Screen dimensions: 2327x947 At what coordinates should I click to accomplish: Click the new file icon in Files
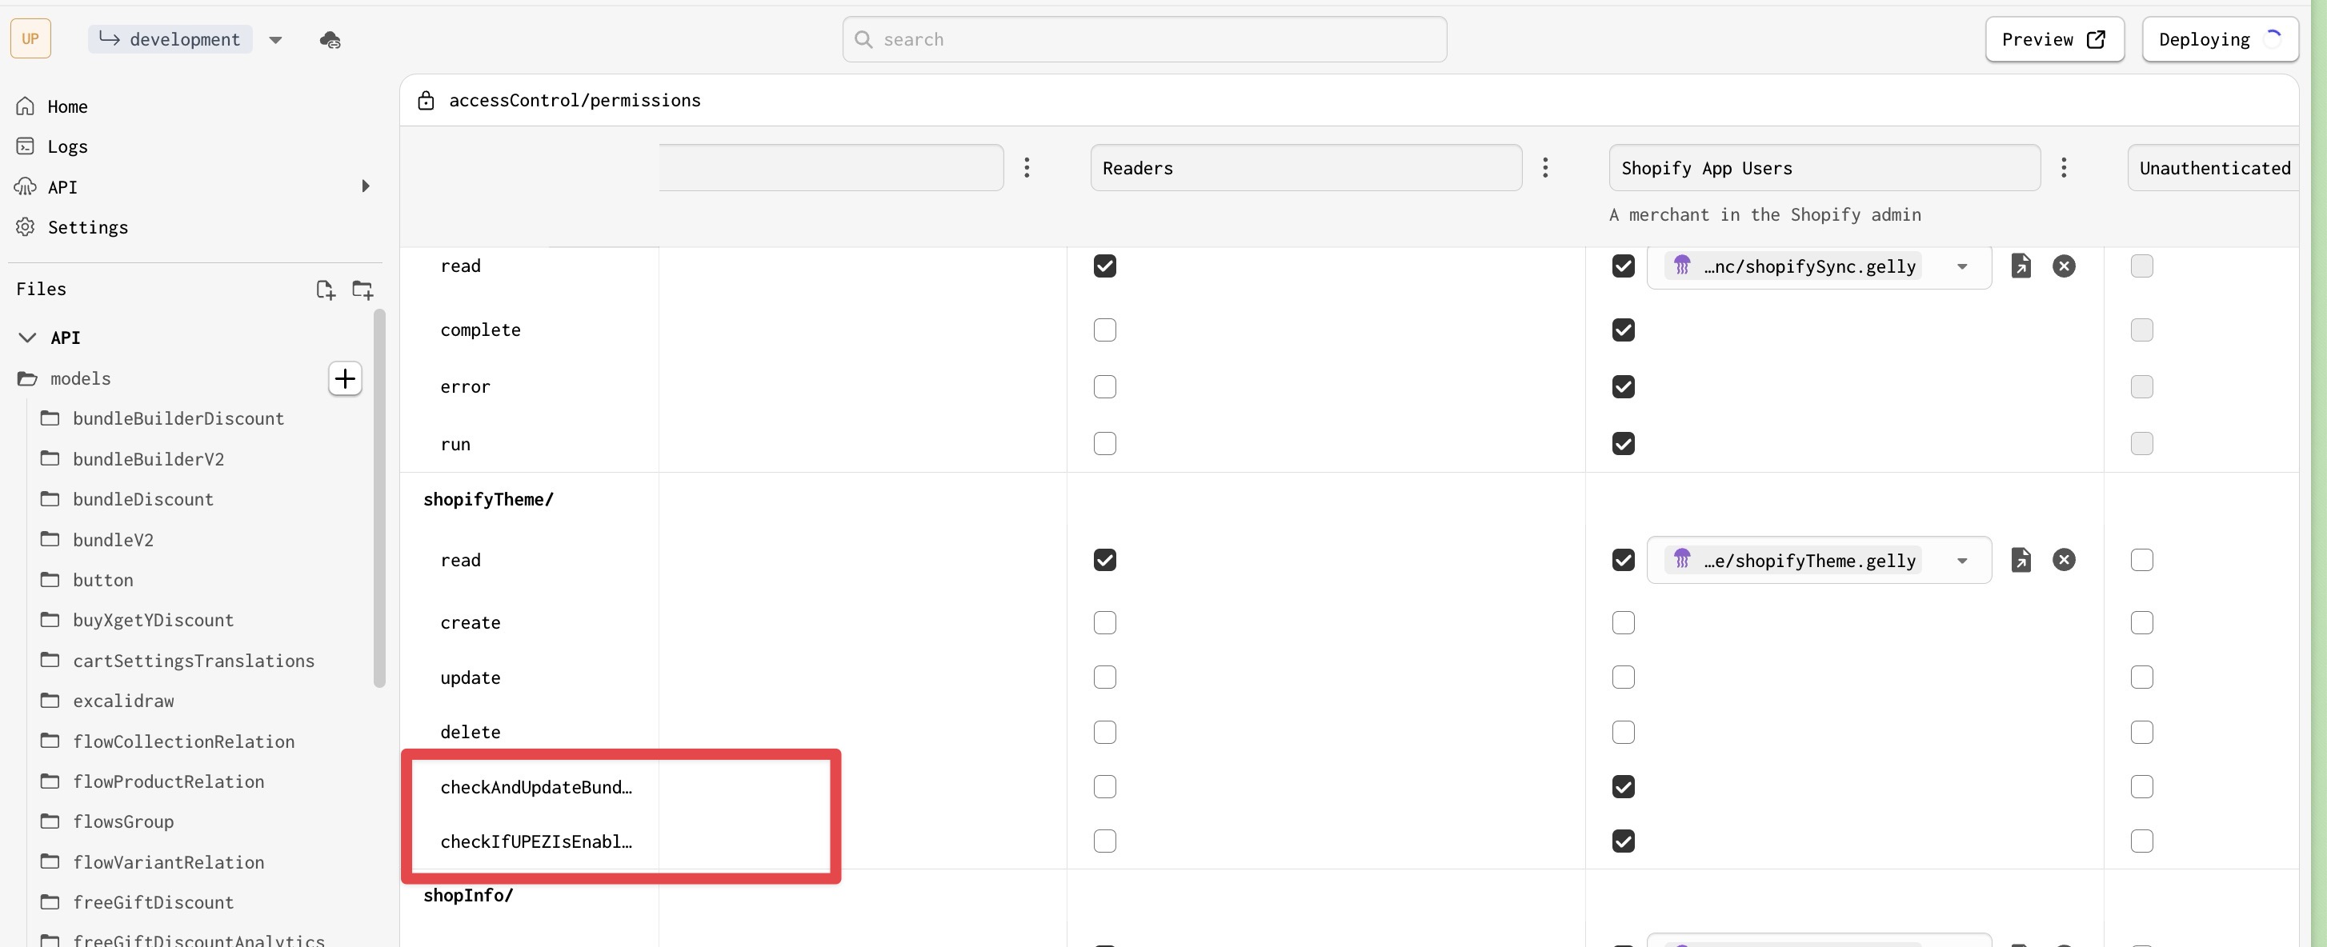point(325,290)
